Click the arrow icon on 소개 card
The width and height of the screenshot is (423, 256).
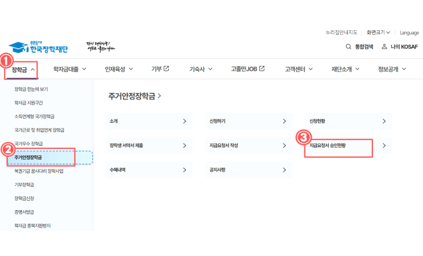point(185,121)
